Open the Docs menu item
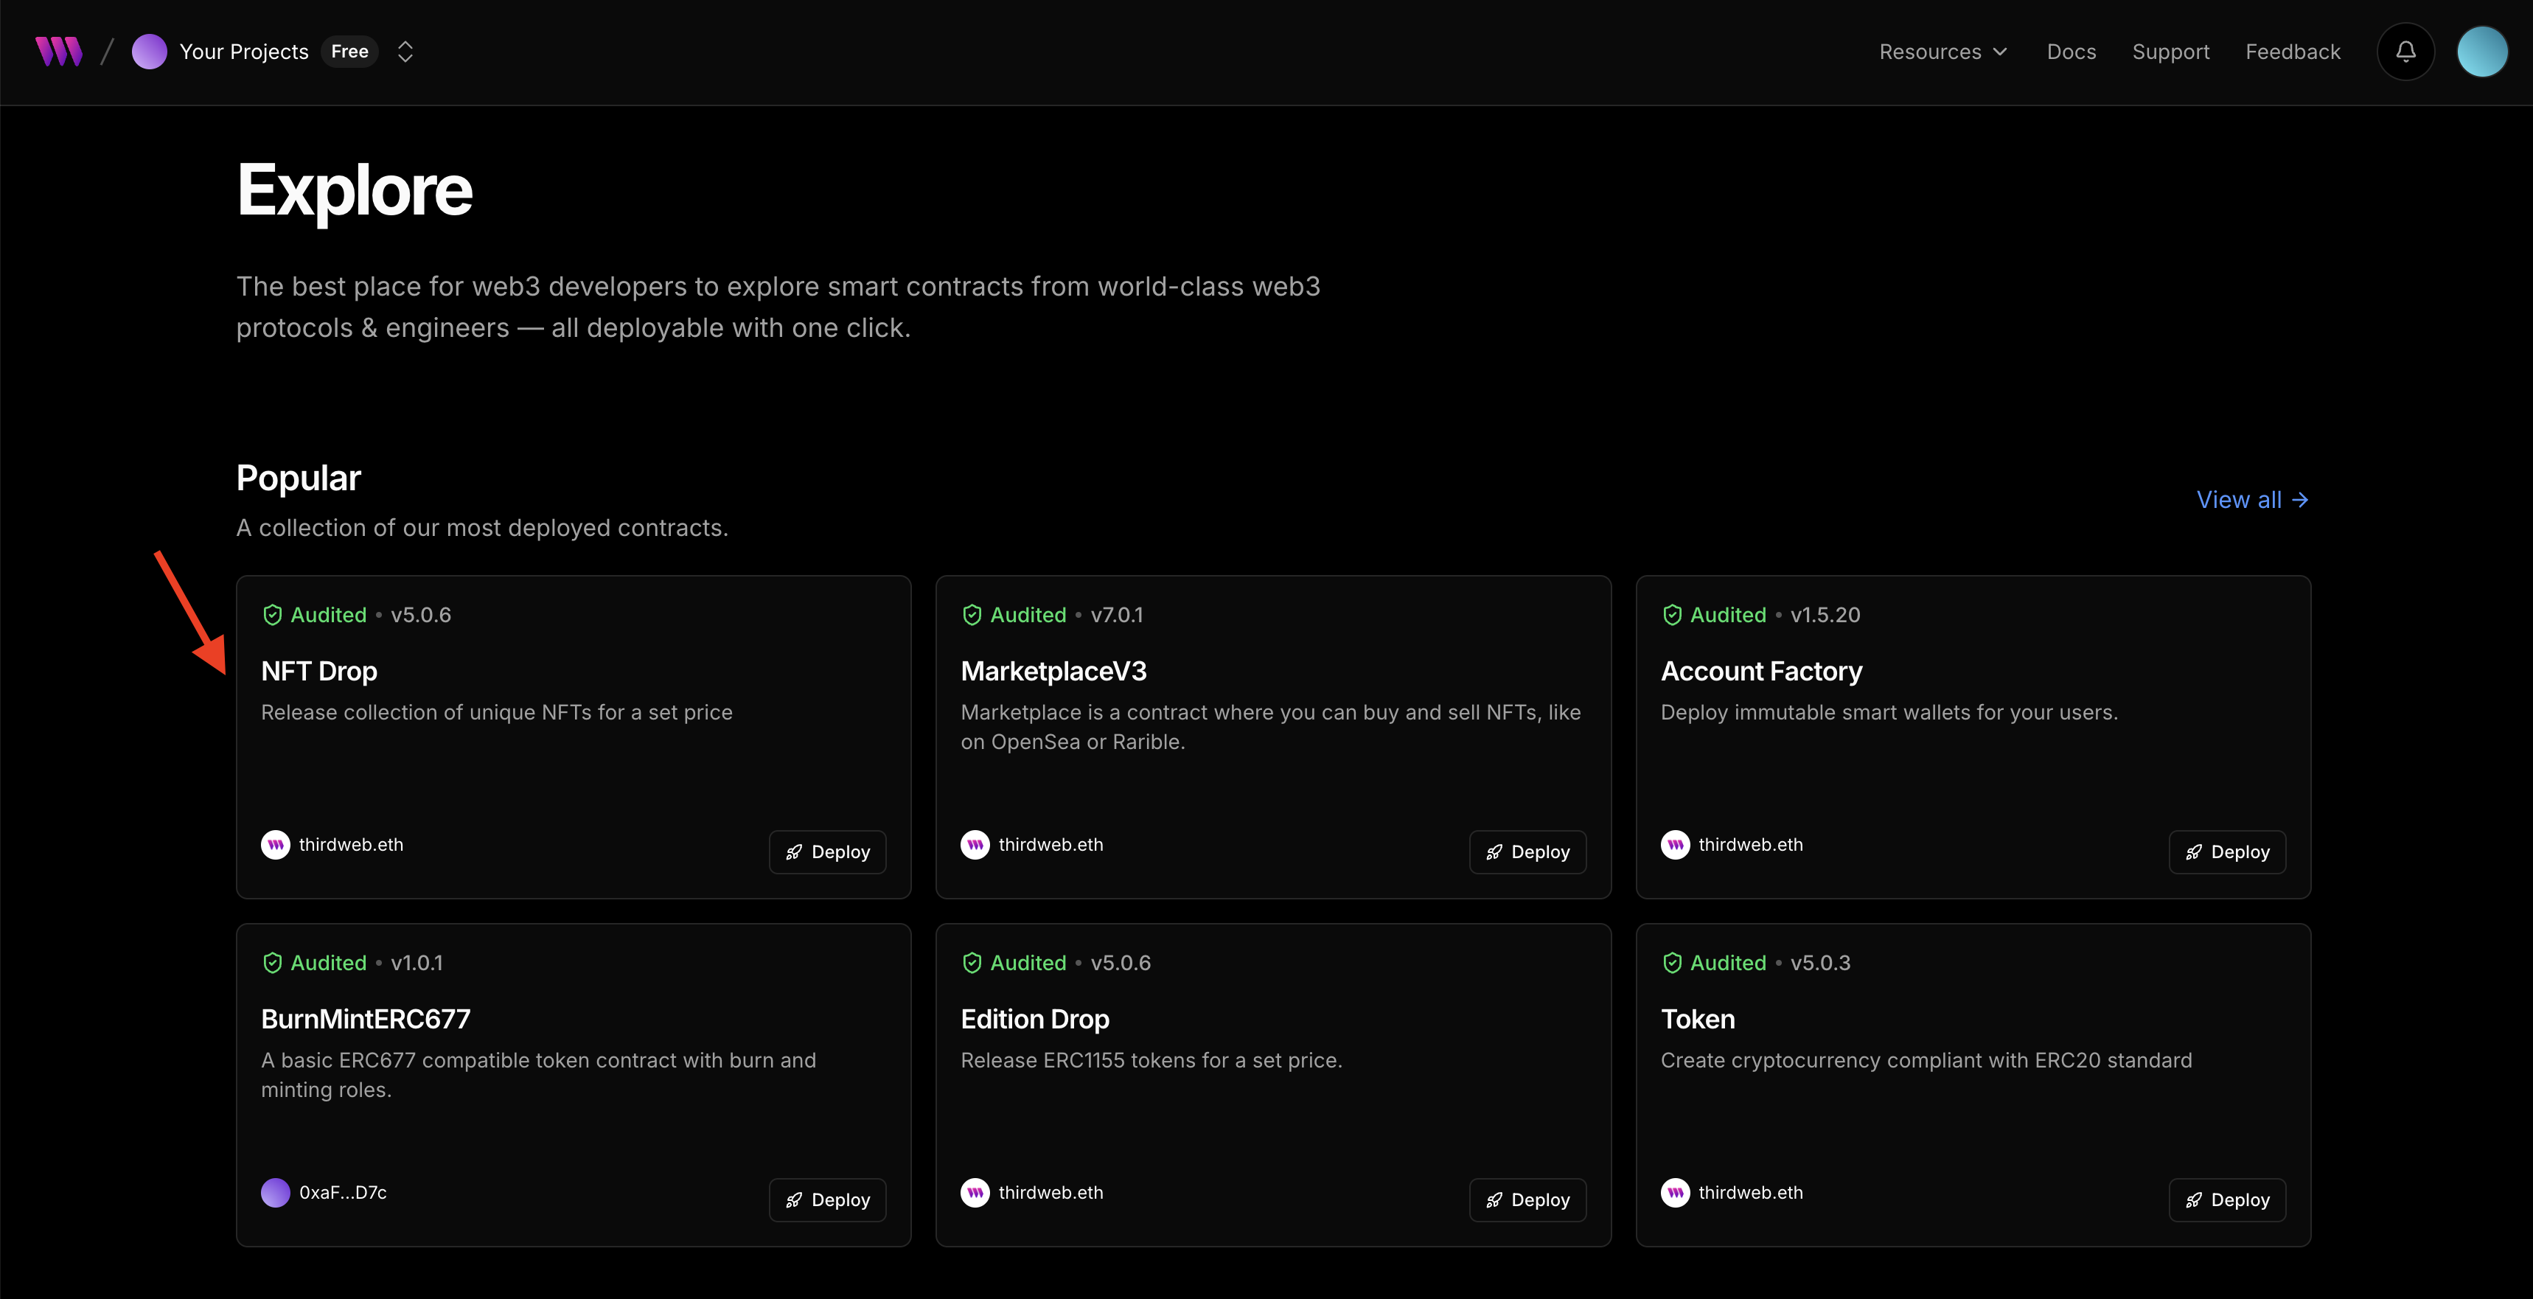This screenshot has height=1299, width=2533. pos(2071,51)
